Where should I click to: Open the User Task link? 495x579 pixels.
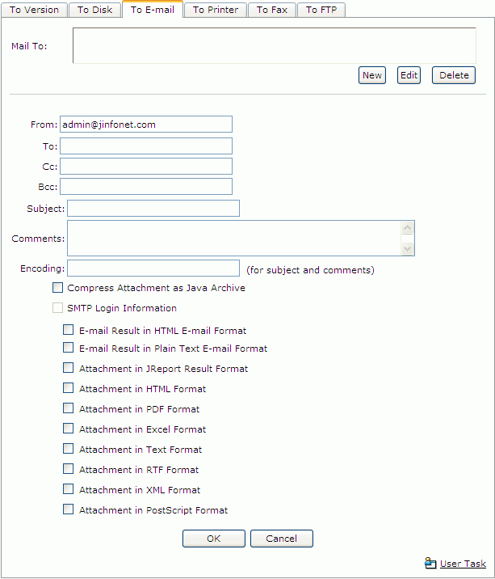[x=463, y=564]
